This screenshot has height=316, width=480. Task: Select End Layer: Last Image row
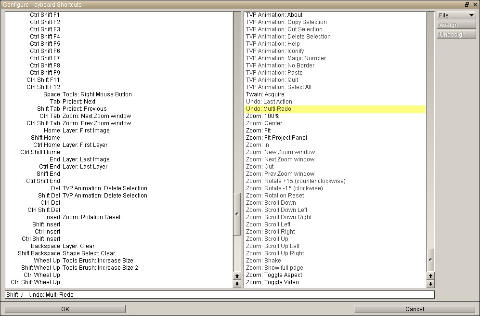(x=119, y=159)
